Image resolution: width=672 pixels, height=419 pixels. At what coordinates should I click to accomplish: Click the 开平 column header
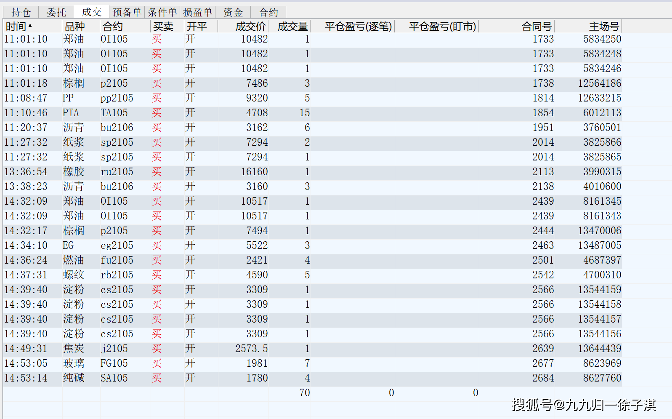pos(201,26)
